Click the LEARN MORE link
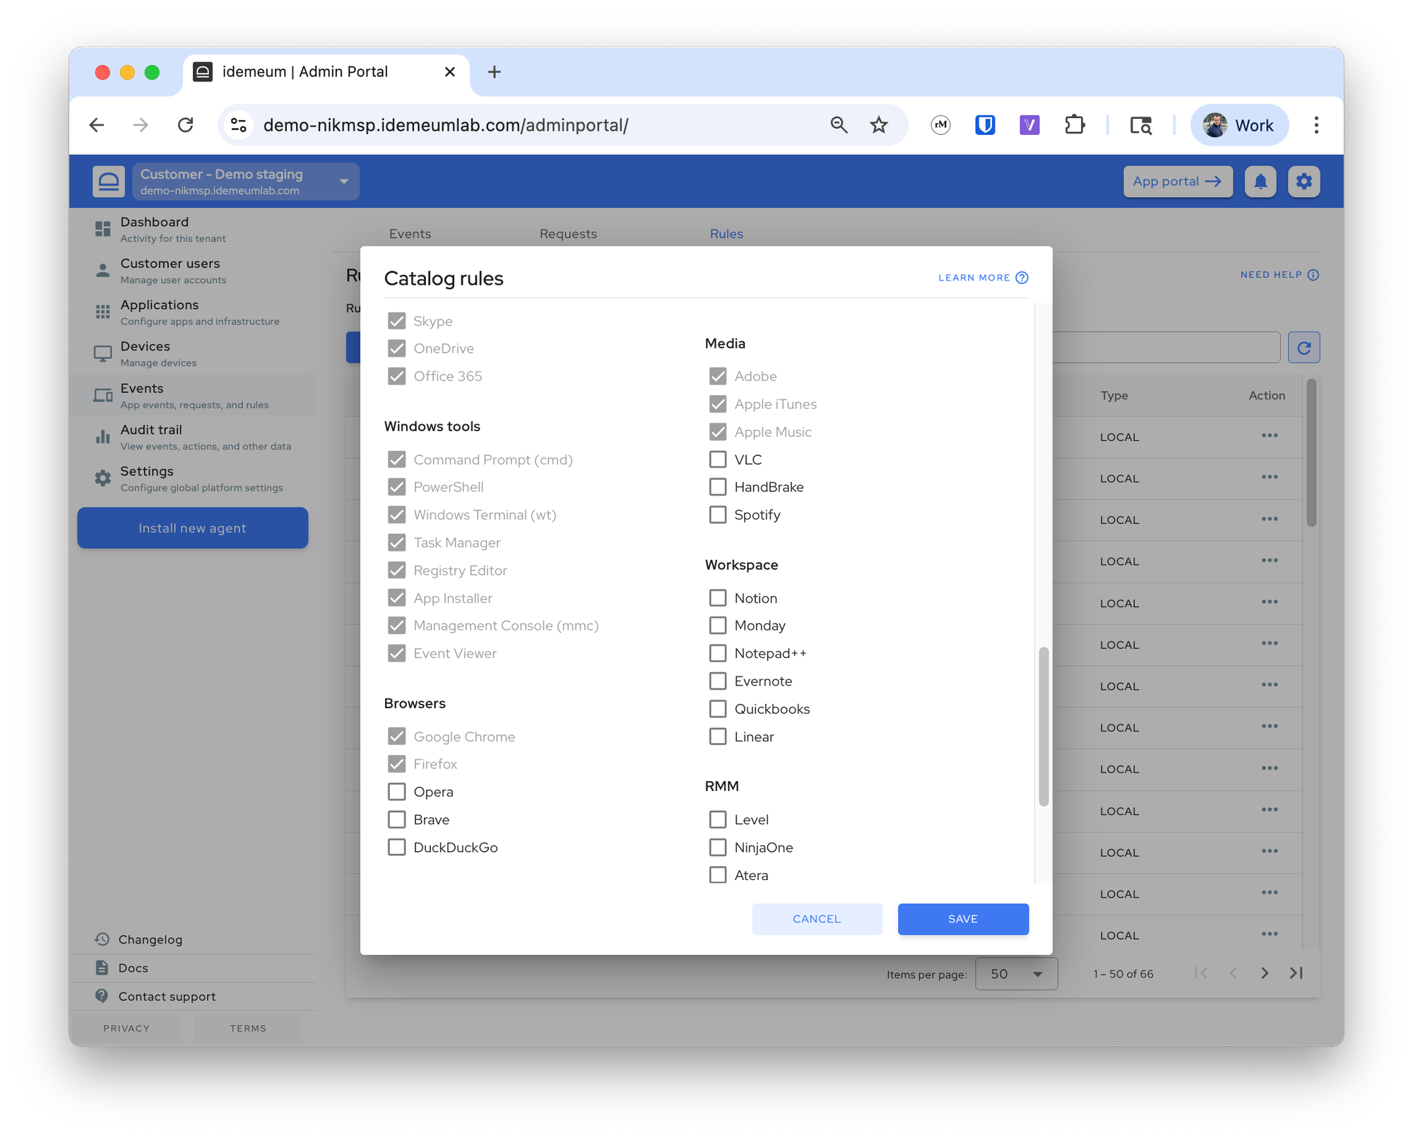This screenshot has width=1413, height=1138. coord(983,278)
